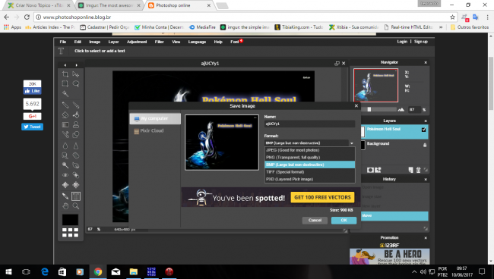
Task: Click the lock icon on Background layer
Action: [x=425, y=145]
